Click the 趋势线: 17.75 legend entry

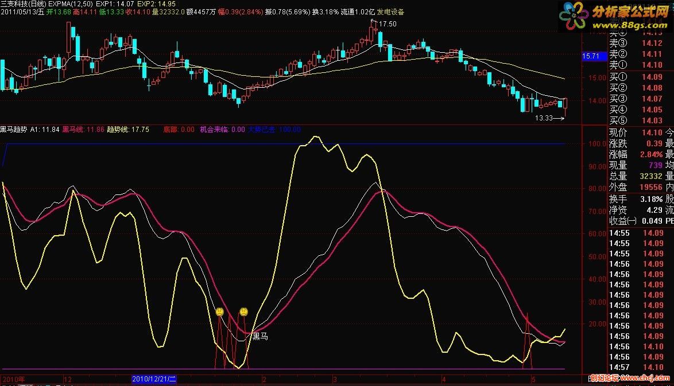tap(128, 129)
